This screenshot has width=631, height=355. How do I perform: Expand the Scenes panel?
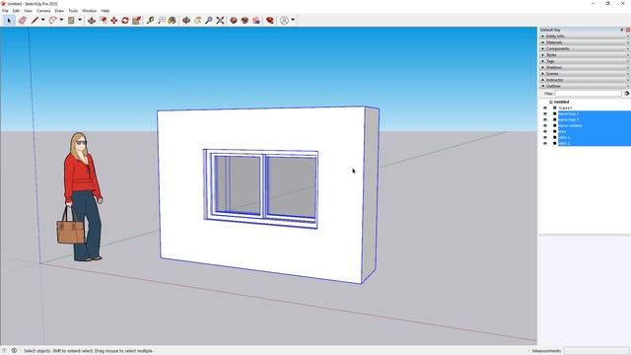(585, 74)
